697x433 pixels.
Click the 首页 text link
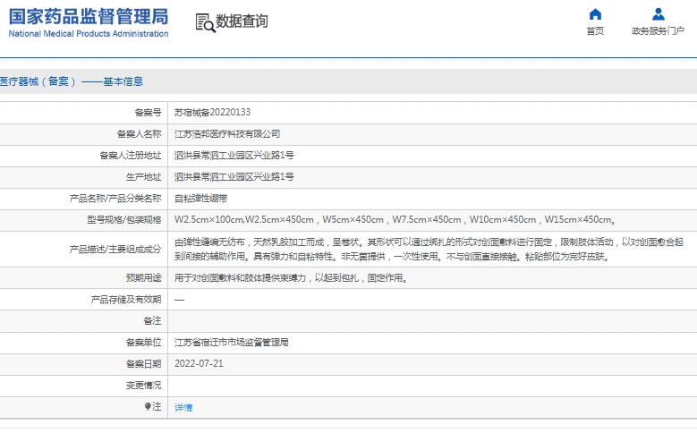(595, 31)
